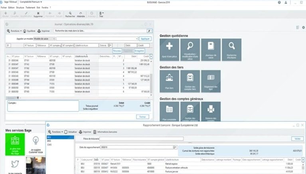
Task: Click the Appliquer button
Action: [x=145, y=39]
